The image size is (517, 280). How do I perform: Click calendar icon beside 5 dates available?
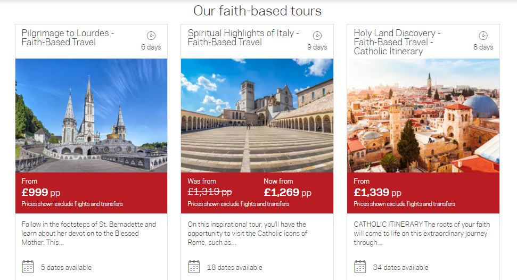(x=28, y=267)
